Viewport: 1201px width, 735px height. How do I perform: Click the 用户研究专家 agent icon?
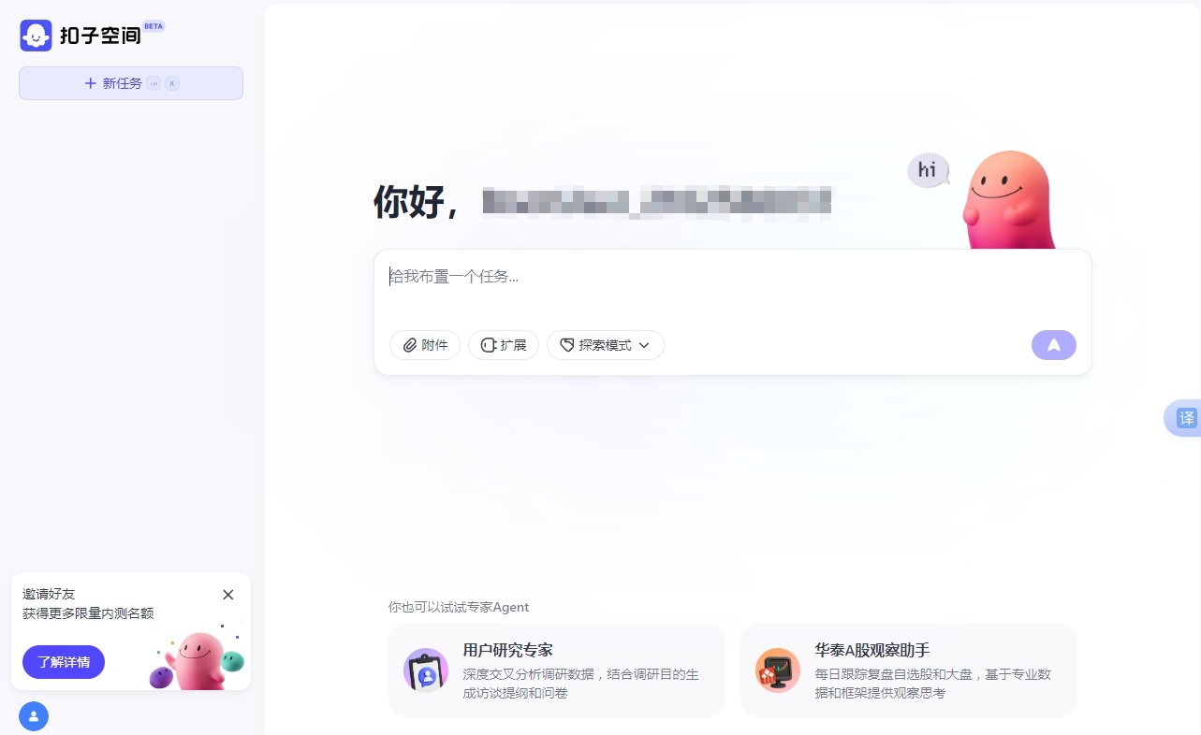pos(426,670)
